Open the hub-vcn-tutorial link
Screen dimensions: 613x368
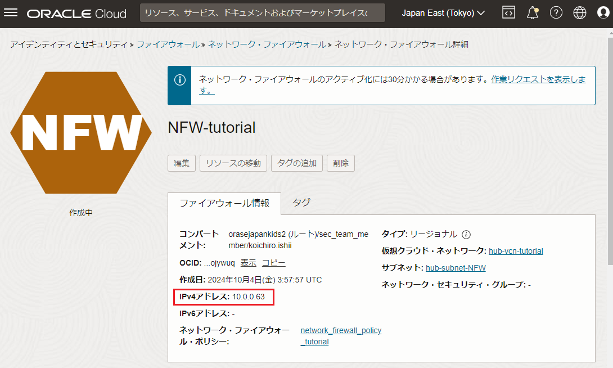(515, 251)
